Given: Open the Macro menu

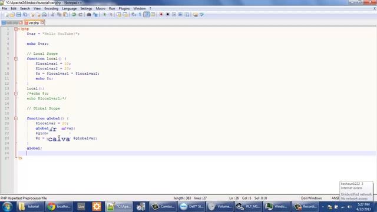Looking at the screenshot, I should coord(101,8).
